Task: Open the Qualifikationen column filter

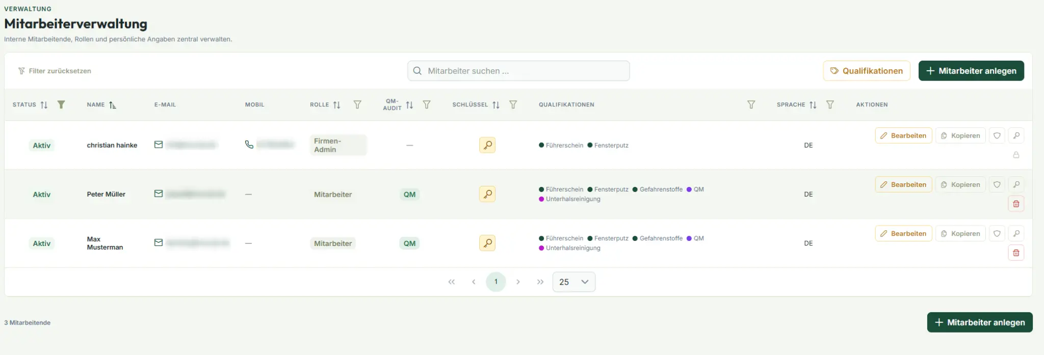Action: click(751, 104)
